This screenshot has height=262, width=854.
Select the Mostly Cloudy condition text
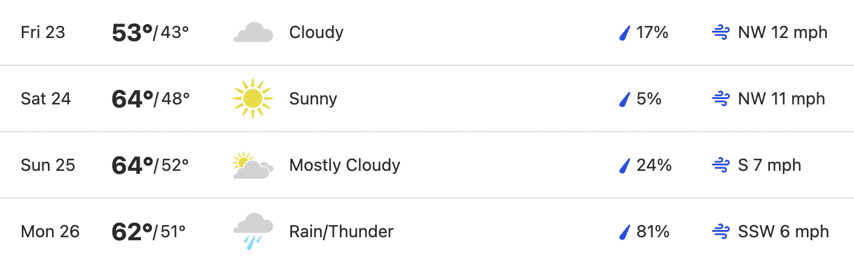[345, 165]
